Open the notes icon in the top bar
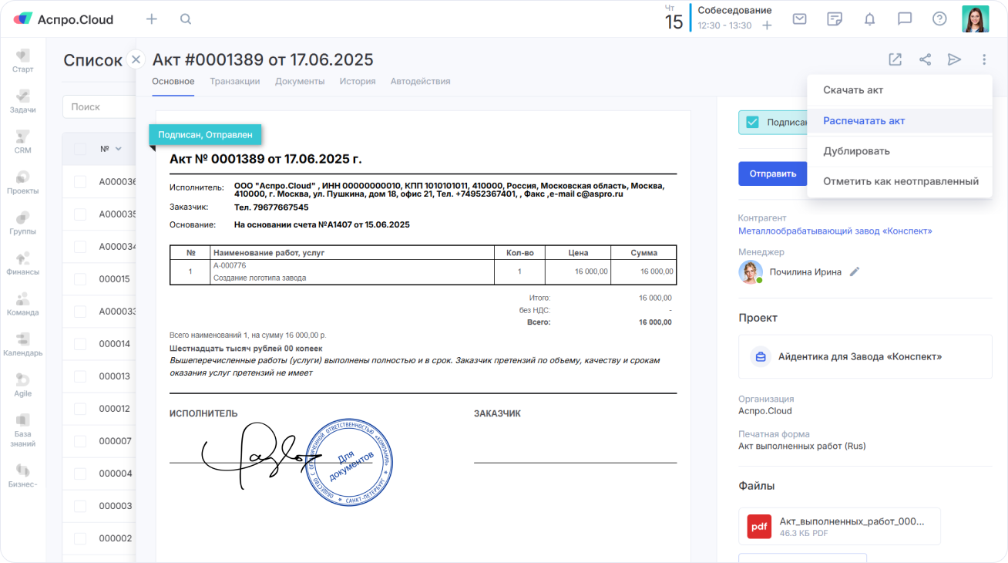 pos(835,19)
